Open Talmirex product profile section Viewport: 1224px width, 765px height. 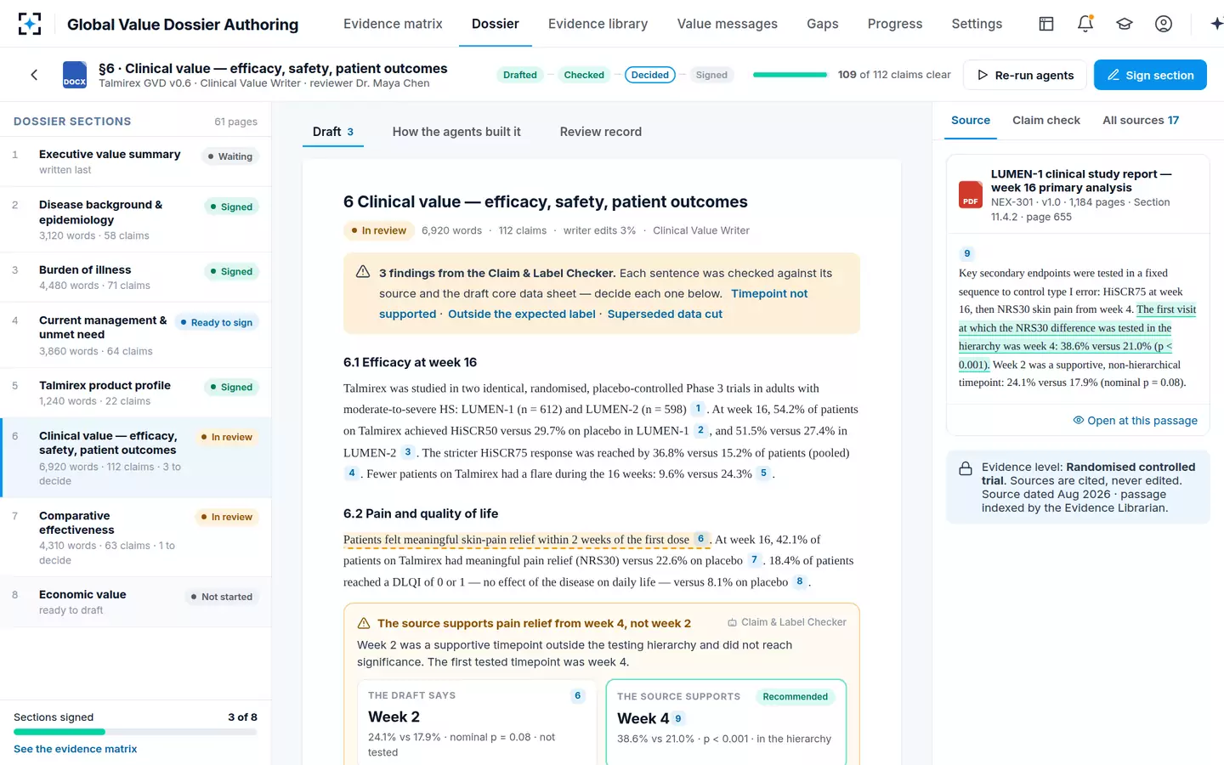(136, 393)
